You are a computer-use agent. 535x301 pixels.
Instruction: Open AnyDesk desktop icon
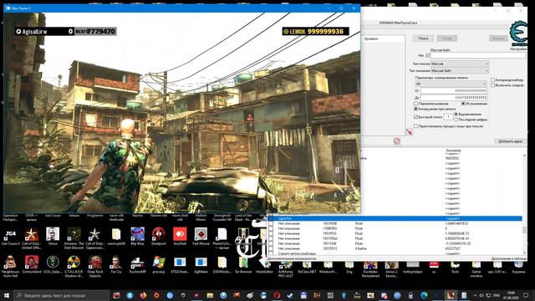point(180,237)
